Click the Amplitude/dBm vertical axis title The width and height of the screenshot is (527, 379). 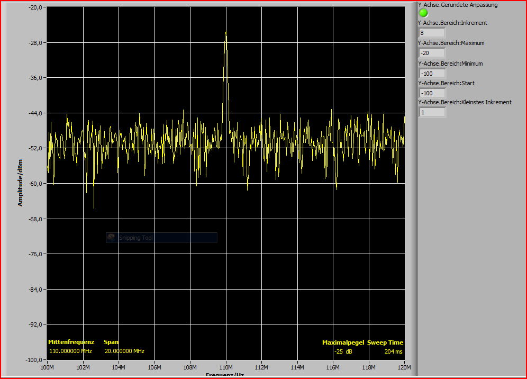pyautogui.click(x=20, y=184)
